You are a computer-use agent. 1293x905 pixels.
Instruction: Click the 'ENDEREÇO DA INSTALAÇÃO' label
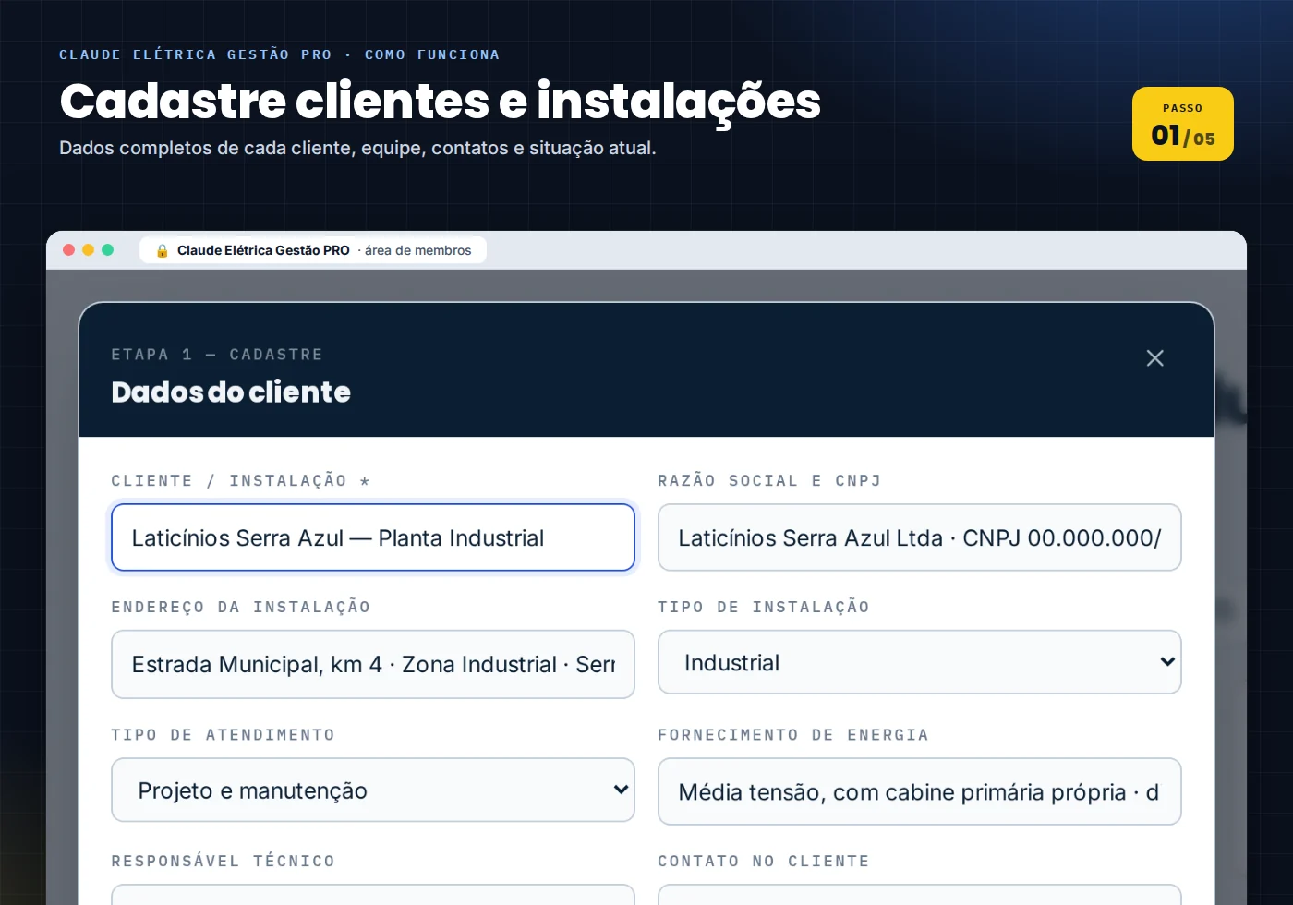pos(241,608)
